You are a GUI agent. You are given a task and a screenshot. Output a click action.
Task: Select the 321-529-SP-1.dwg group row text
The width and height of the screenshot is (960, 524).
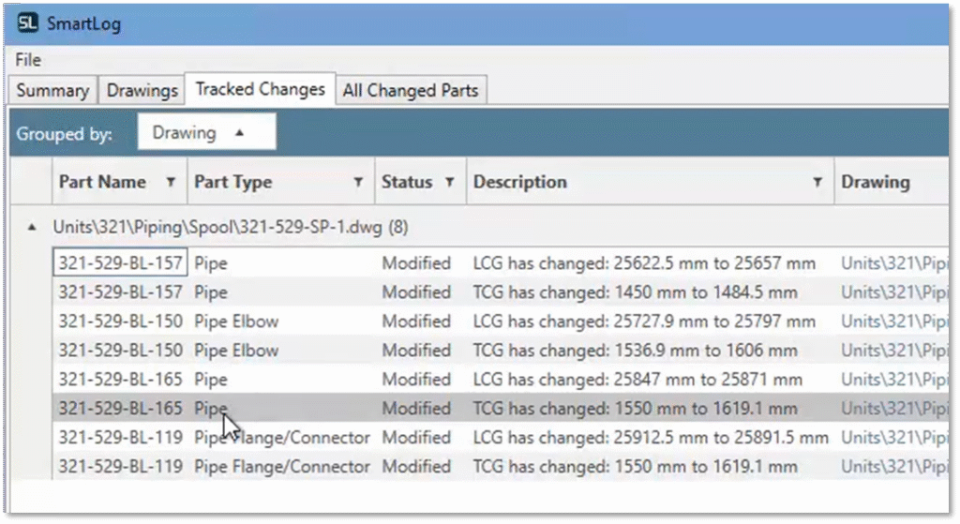231,227
